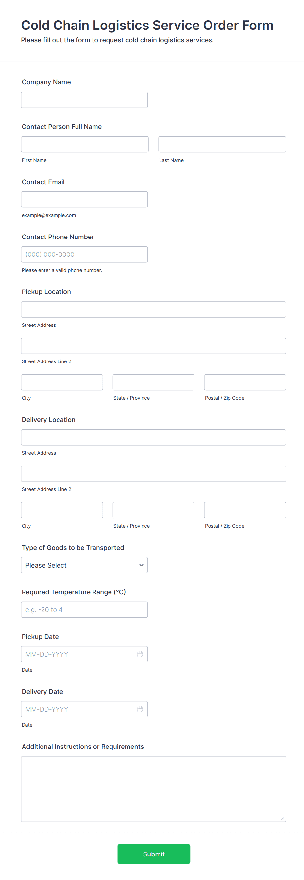Focus the Last Name input
304x880 pixels.
point(222,145)
